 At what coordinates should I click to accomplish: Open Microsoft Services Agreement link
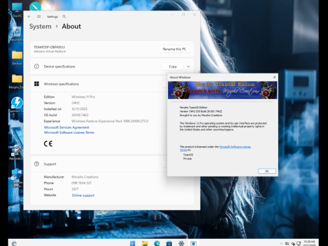tap(67, 127)
